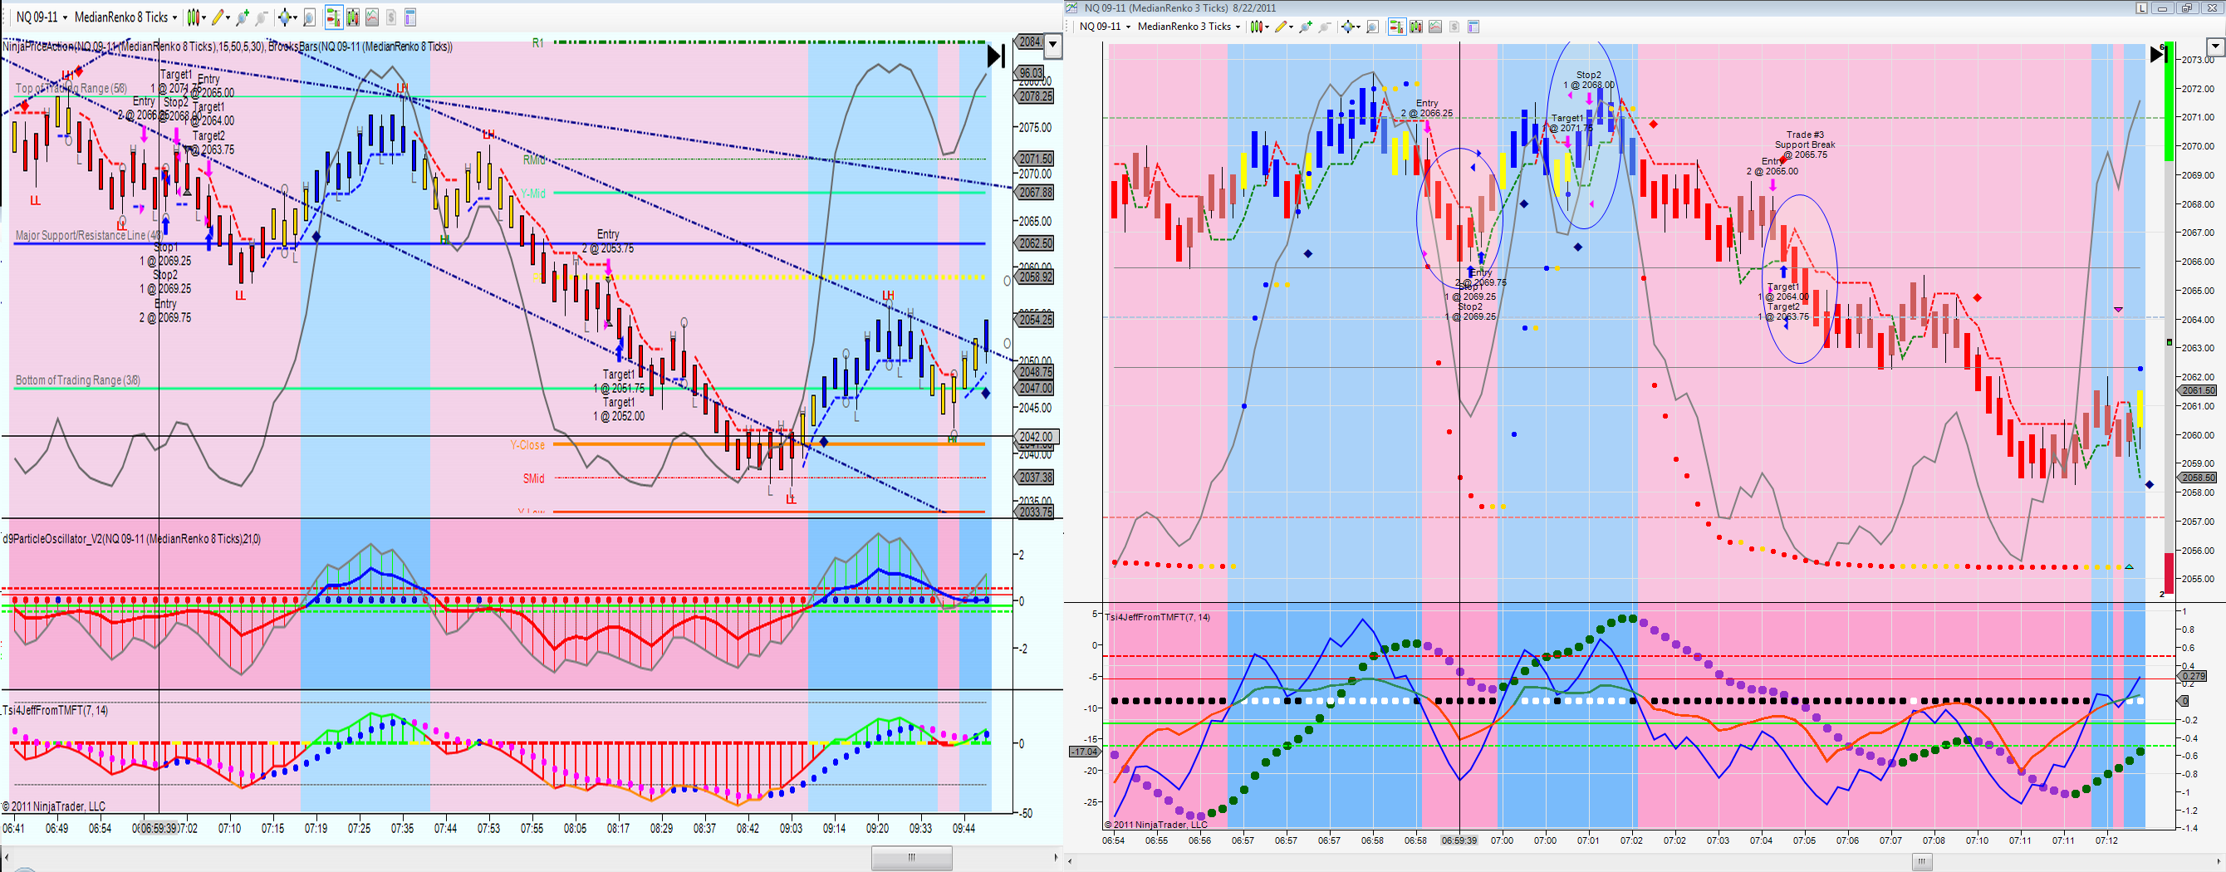Click the zoom out magnifier in 8 Ticks chart

click(x=261, y=17)
